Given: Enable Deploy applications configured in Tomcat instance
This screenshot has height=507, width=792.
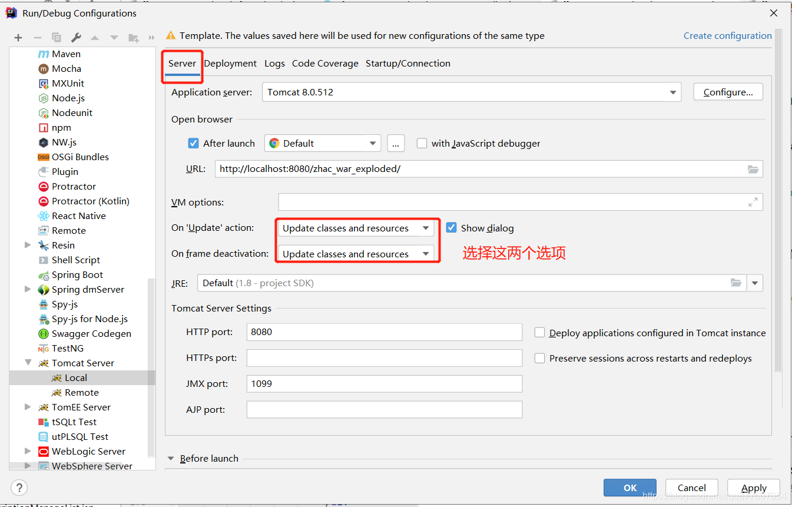Looking at the screenshot, I should 539,333.
